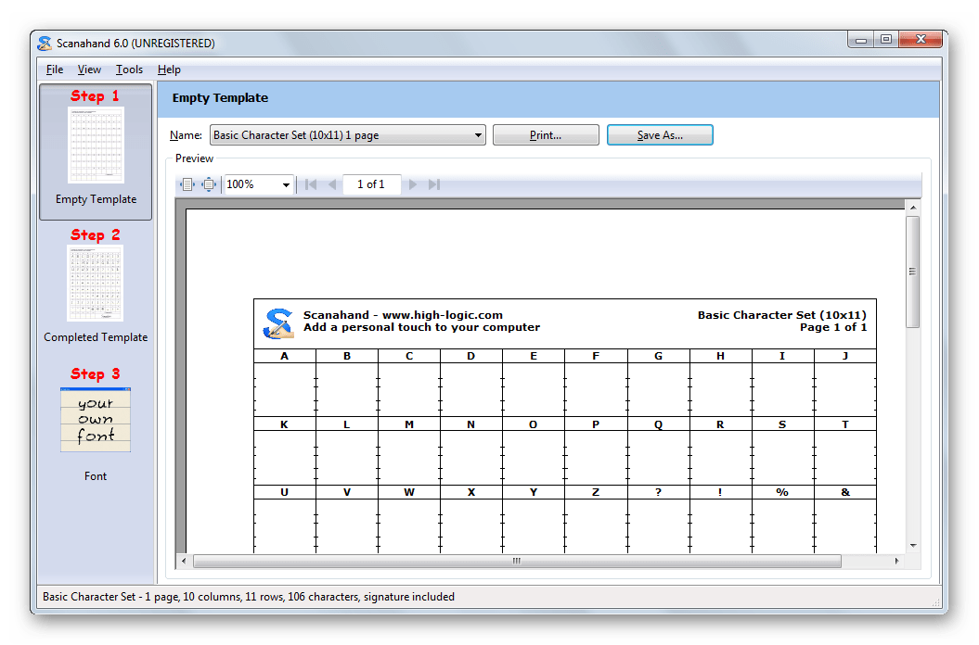Screen dimensions: 979x645
Task: Go to previous page of preview
Action: tap(332, 184)
